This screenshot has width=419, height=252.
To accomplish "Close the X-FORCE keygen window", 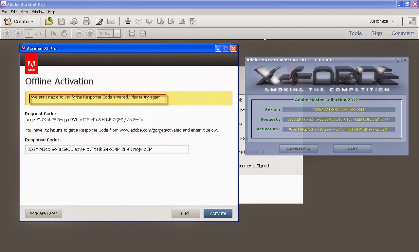I will pos(405,60).
